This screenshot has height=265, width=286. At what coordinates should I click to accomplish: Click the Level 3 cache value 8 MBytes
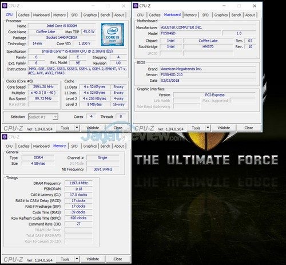(x=94, y=105)
